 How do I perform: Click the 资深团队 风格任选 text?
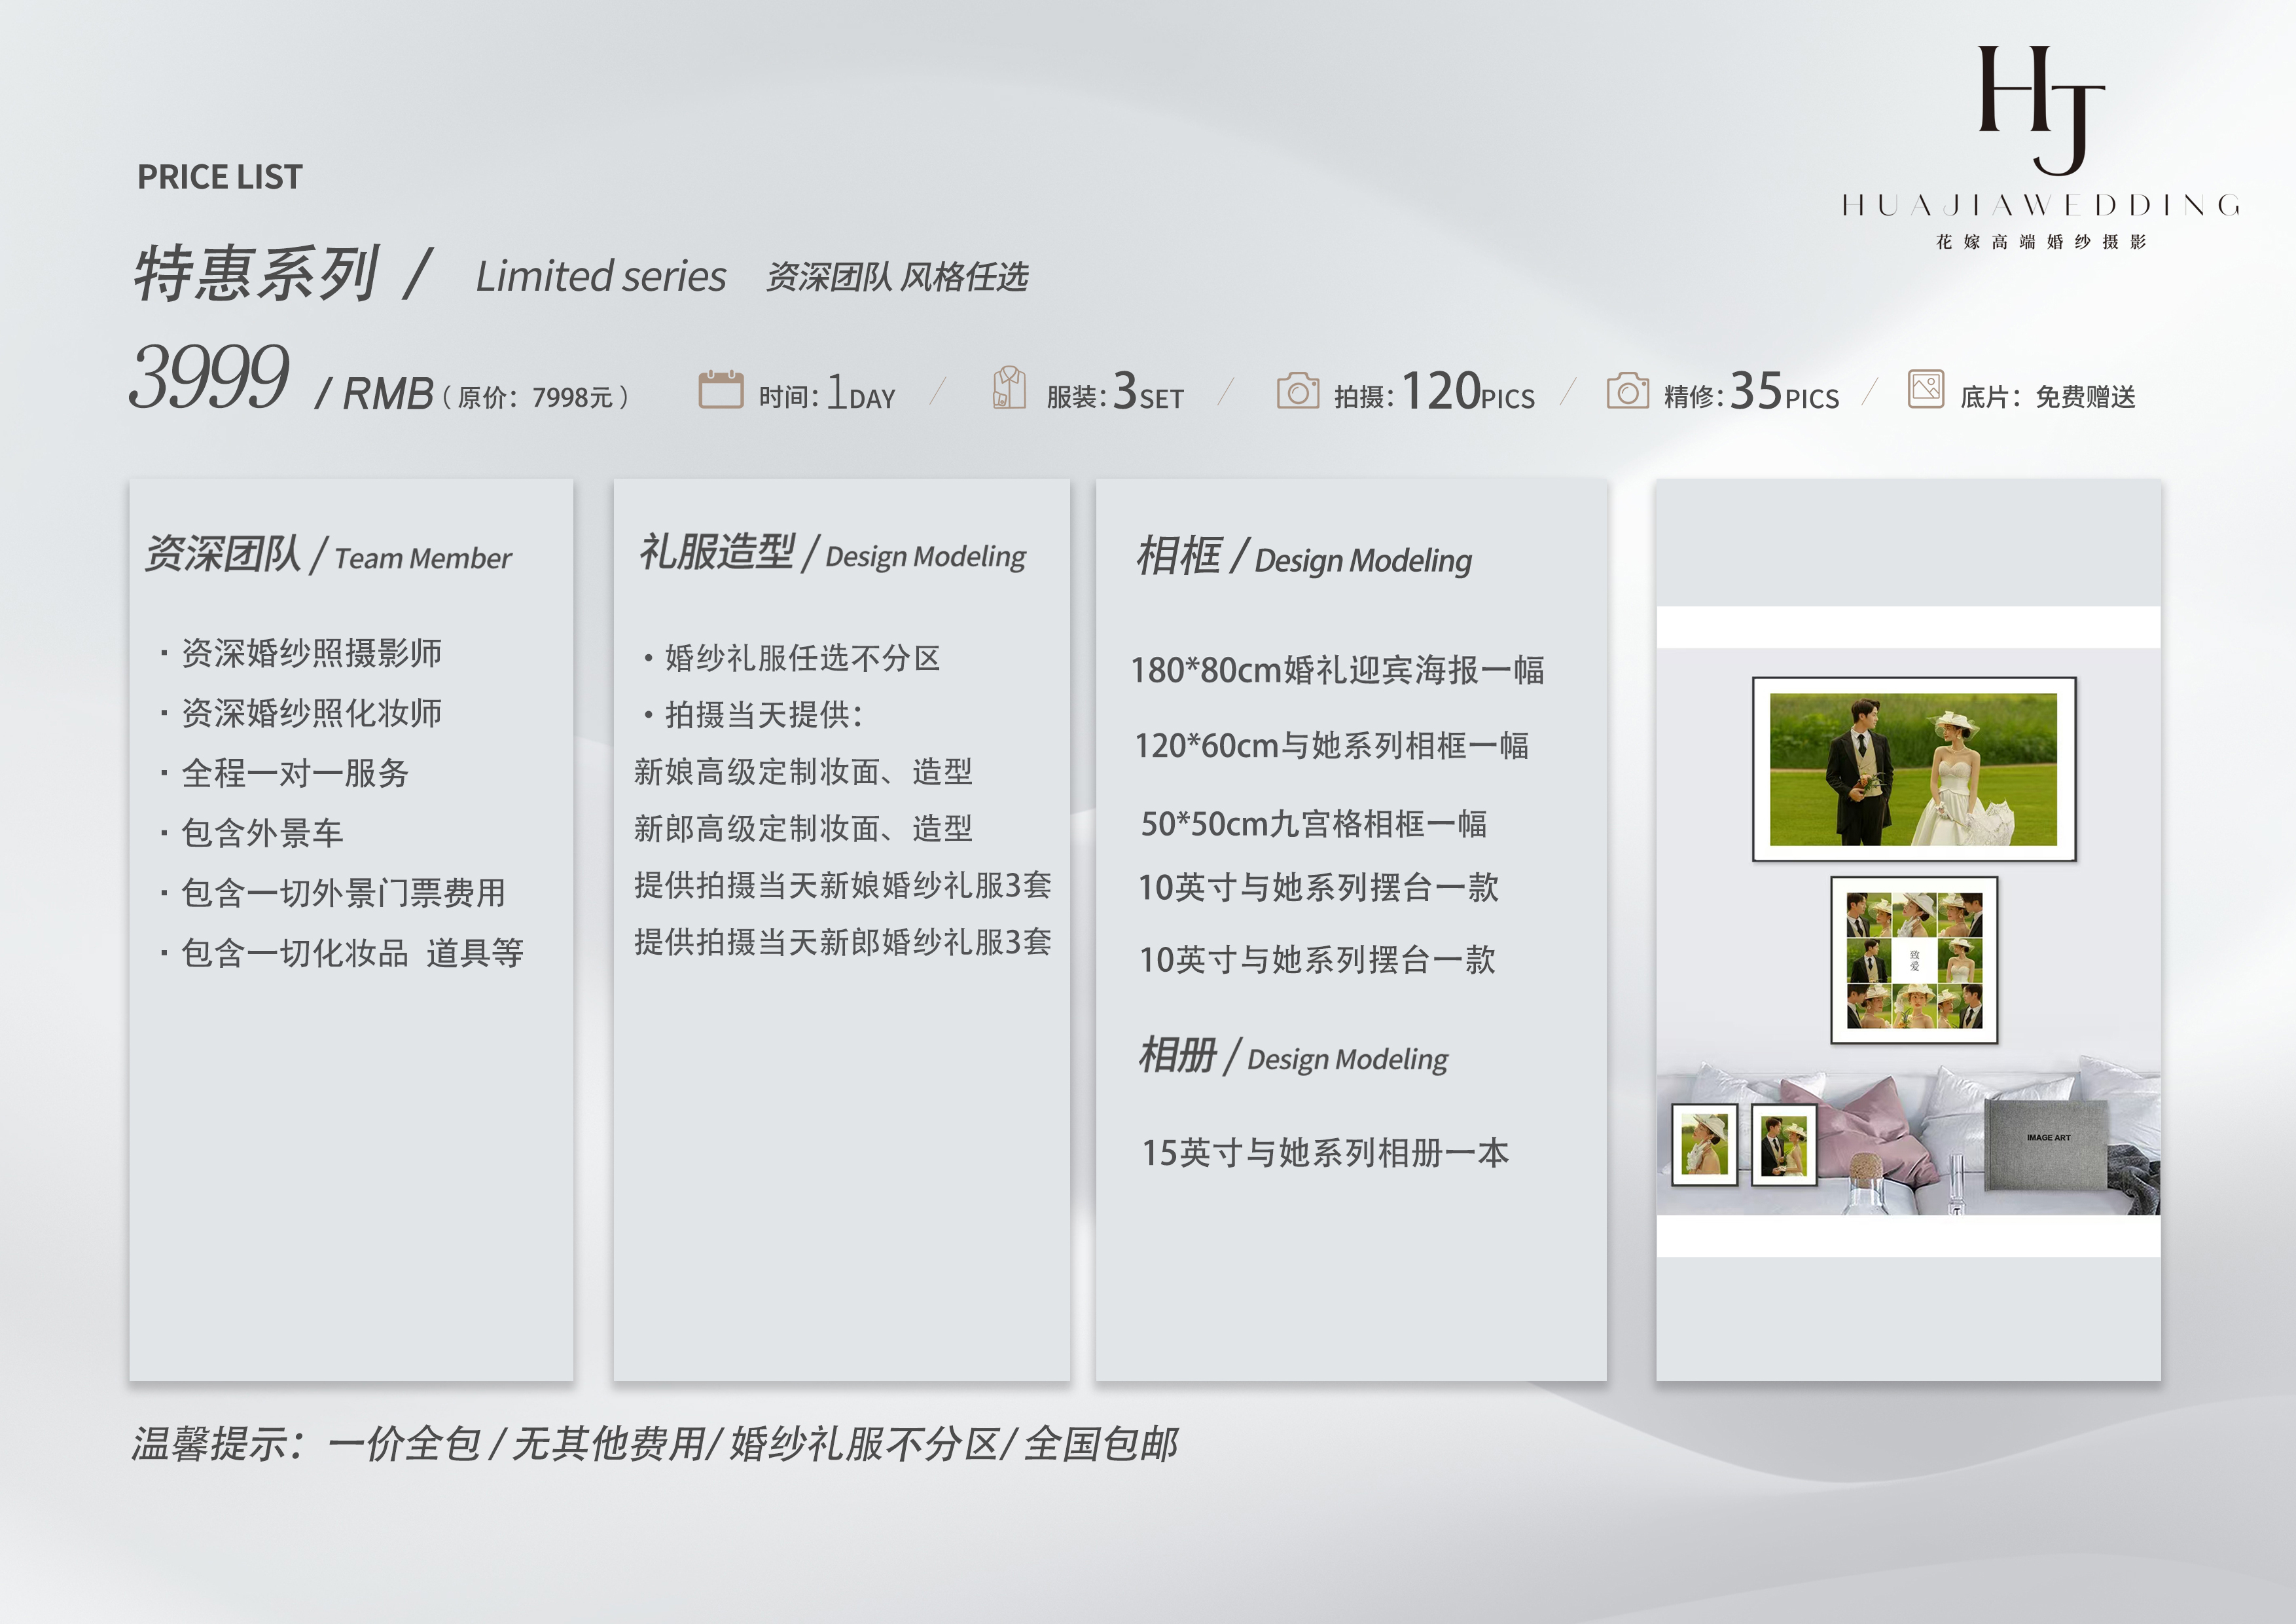[x=897, y=277]
